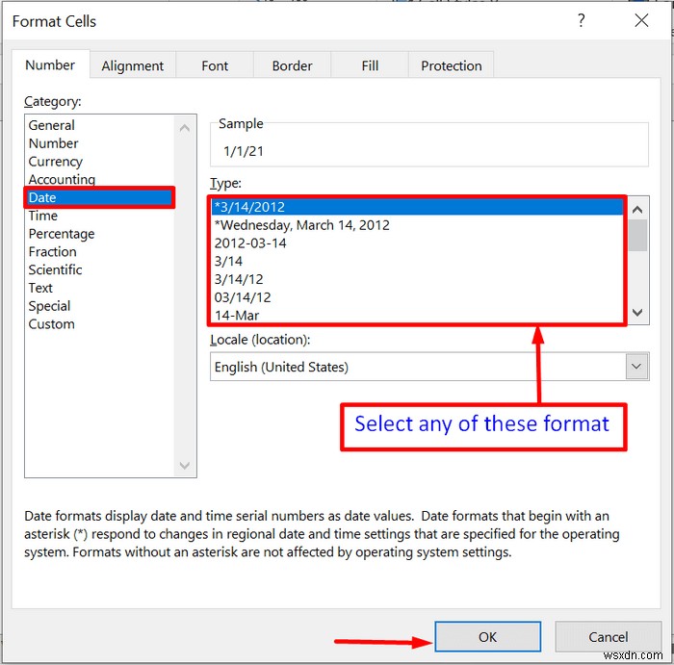Select the 3/14 date type
The height and width of the screenshot is (665, 674).
tap(417, 261)
